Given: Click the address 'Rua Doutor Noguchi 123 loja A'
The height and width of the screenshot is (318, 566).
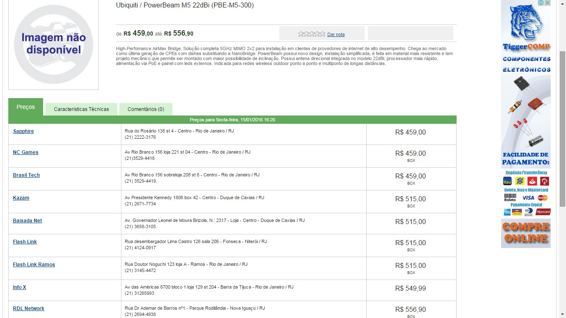Looking at the screenshot, I should click(155, 264).
